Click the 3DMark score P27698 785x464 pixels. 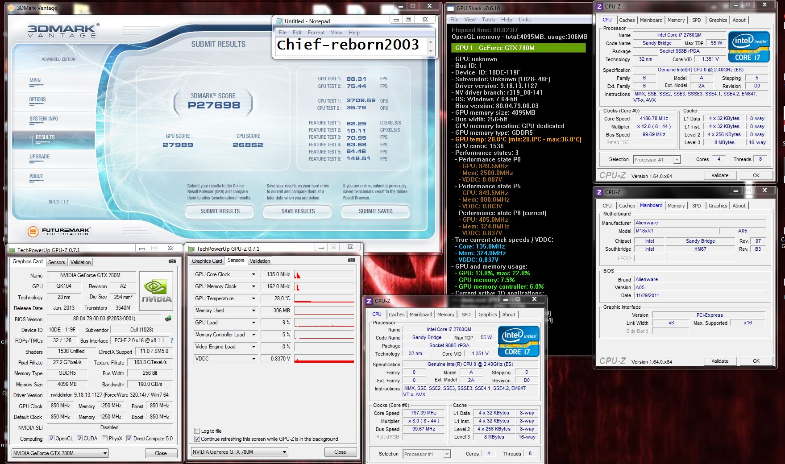[214, 105]
